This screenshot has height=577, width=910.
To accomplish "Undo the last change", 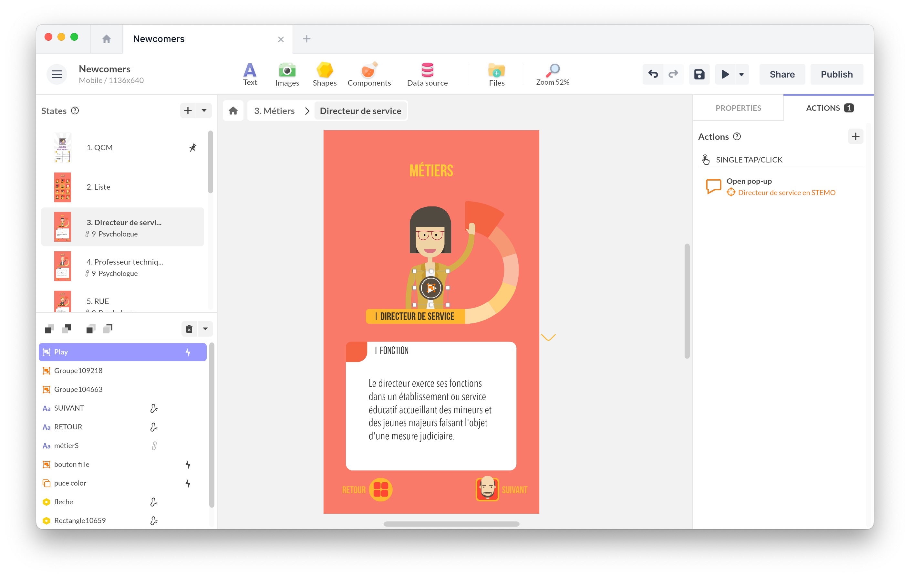I will pos(653,74).
